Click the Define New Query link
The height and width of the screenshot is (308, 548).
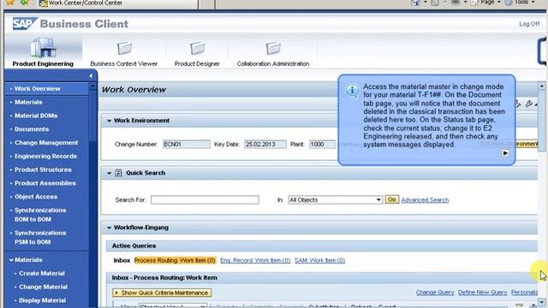click(482, 293)
